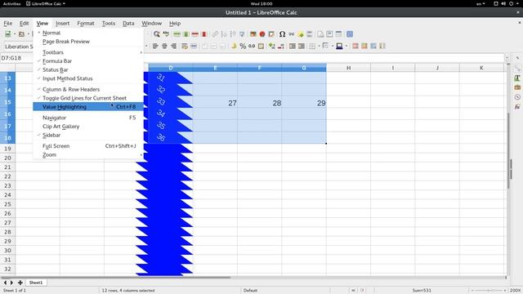The width and height of the screenshot is (523, 294).
Task: Open the GNOME Activities overview
Action: [x=11, y=3]
